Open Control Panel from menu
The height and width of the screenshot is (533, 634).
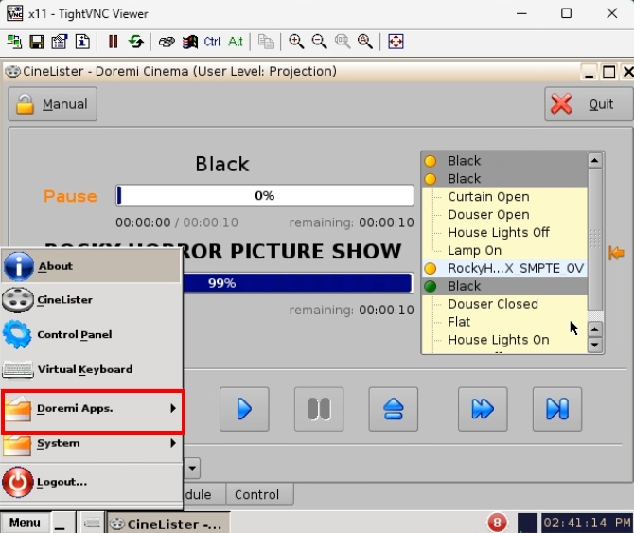(x=74, y=334)
